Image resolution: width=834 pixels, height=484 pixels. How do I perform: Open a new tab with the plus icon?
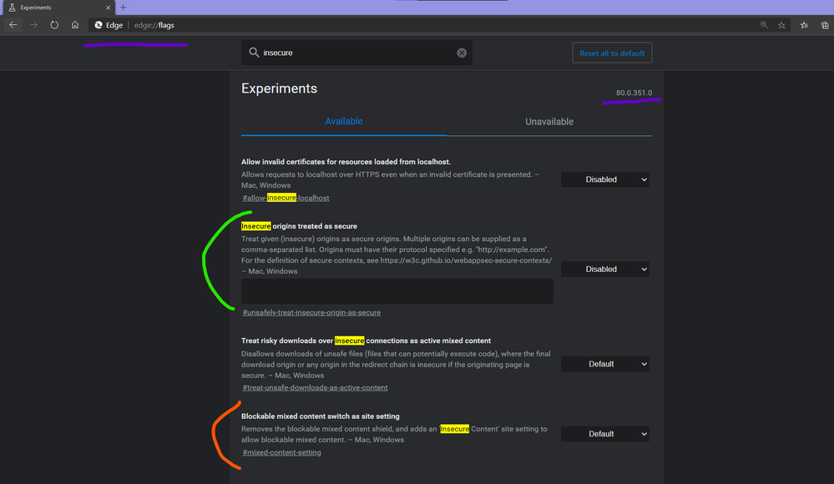(123, 8)
